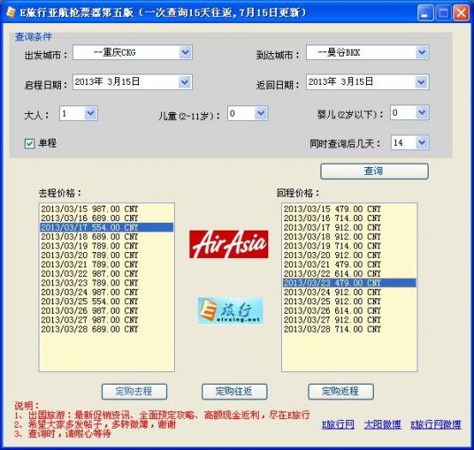This screenshot has height=450, width=474.
Task: Expand the 启程日期 date picker
Action: pyautogui.click(x=184, y=82)
